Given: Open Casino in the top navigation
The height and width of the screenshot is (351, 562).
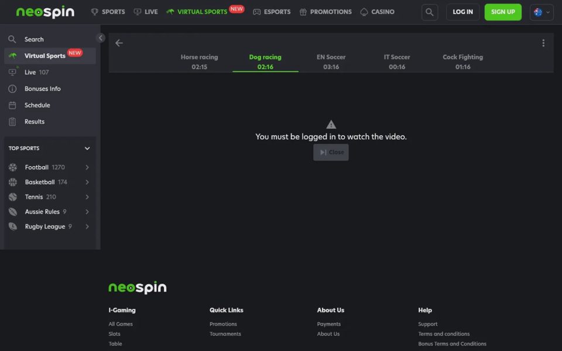Looking at the screenshot, I should pyautogui.click(x=377, y=12).
